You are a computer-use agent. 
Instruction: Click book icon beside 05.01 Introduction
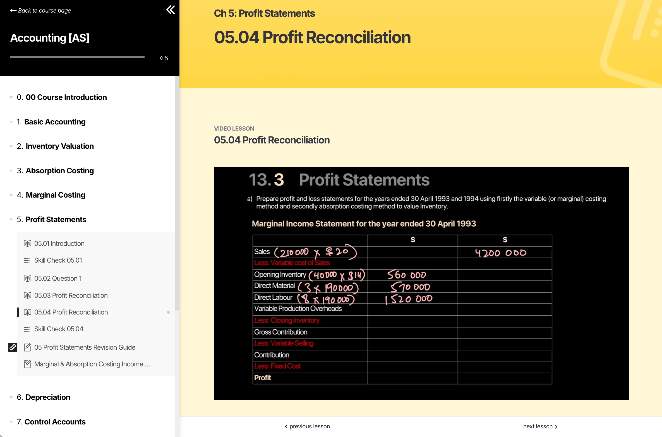pyautogui.click(x=27, y=243)
